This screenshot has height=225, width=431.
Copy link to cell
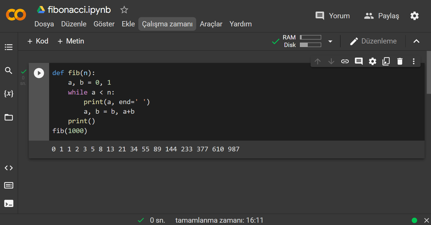click(x=345, y=61)
